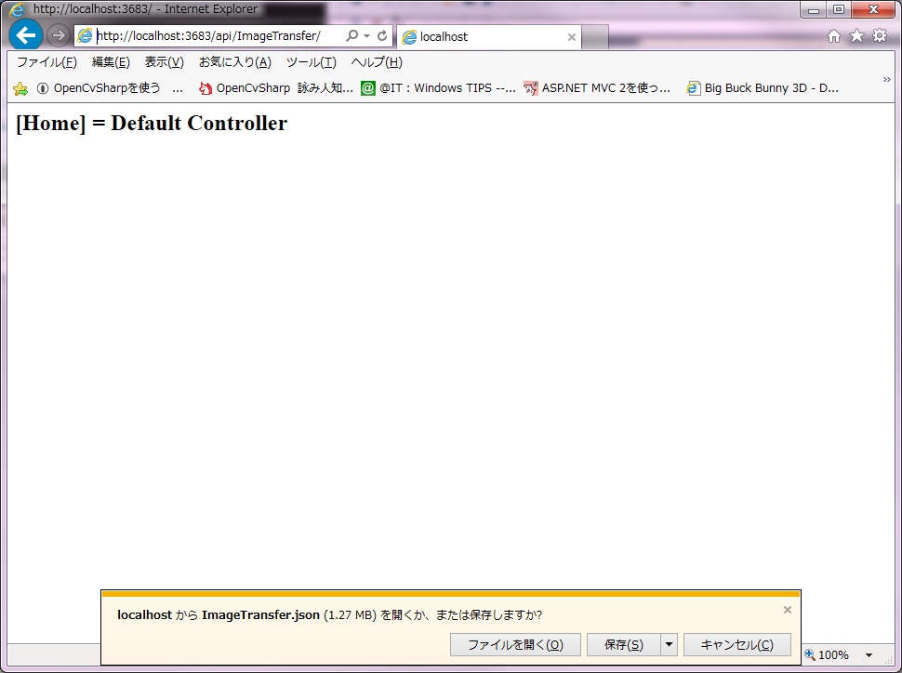The width and height of the screenshot is (902, 673).
Task: Close the download notification bar
Action: [788, 610]
